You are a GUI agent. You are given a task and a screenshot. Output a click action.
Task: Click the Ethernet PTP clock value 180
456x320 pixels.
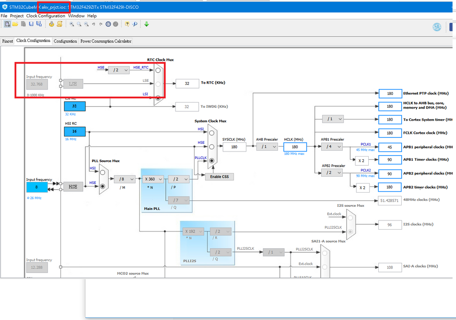390,94
